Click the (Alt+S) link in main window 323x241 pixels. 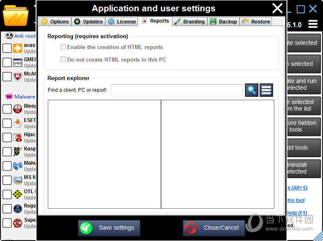pos(298,188)
